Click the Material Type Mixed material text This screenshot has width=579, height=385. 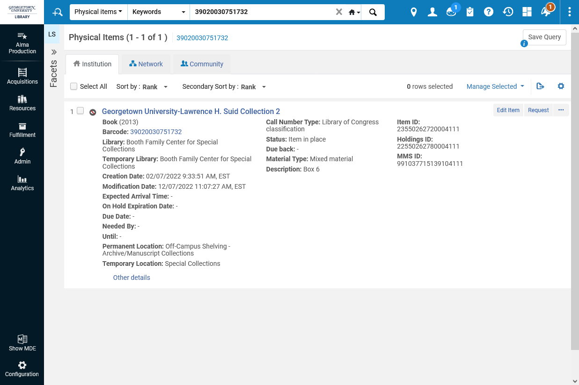[x=331, y=159]
